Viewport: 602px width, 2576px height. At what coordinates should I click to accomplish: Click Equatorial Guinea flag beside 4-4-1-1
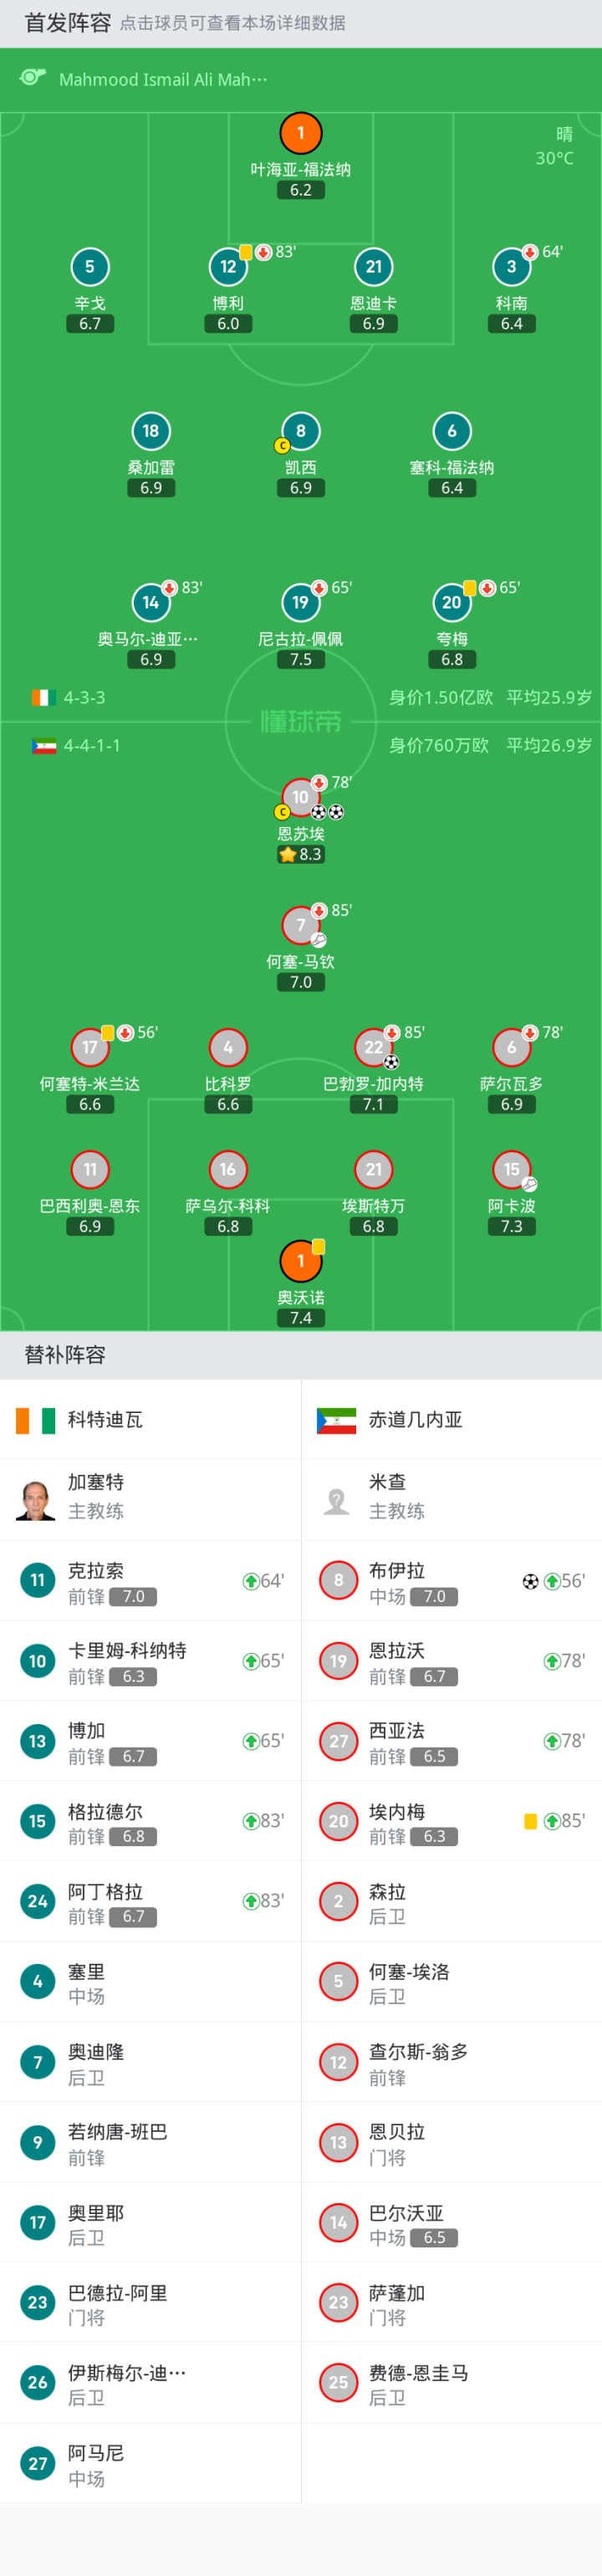[44, 745]
